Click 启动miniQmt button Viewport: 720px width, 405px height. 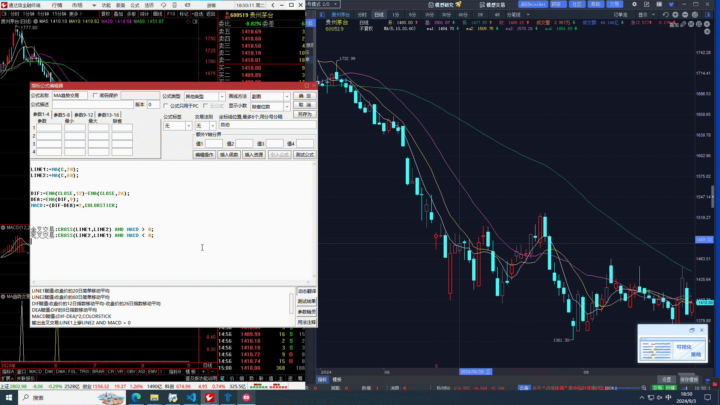[x=533, y=4]
